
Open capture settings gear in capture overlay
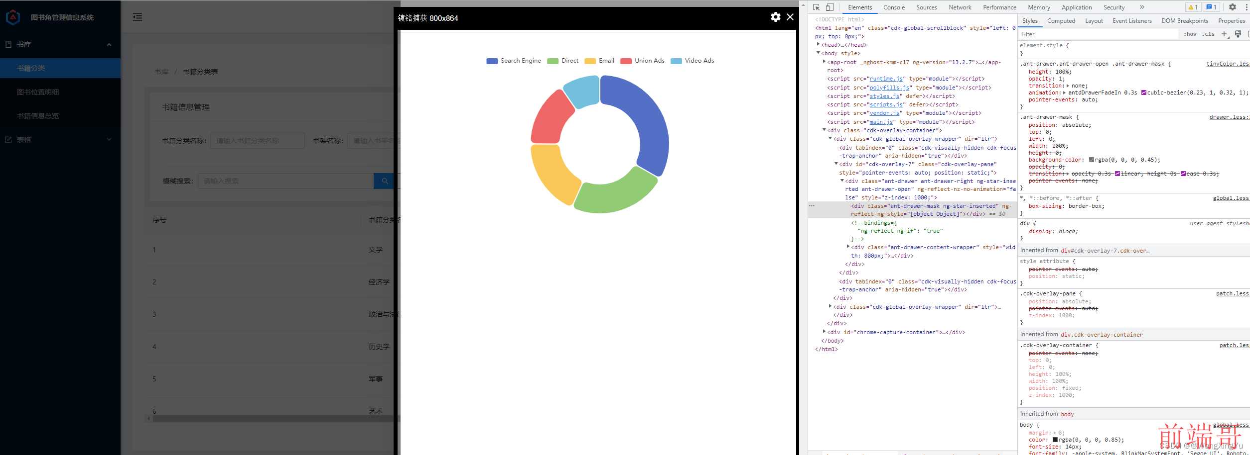[775, 17]
